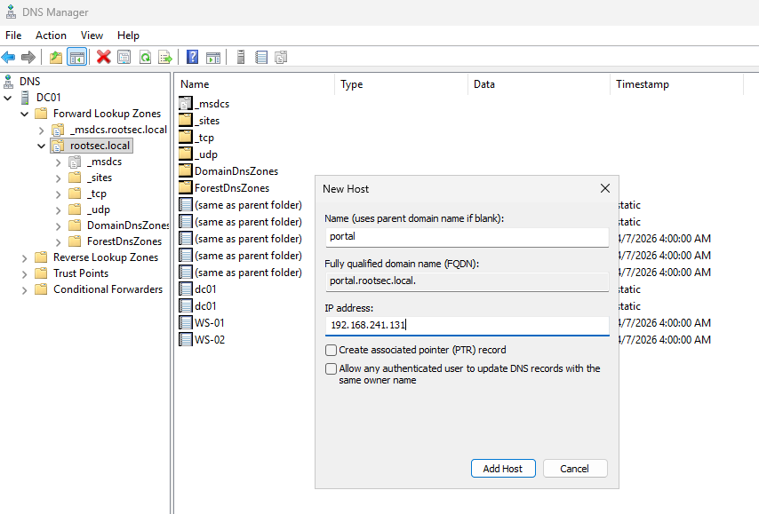
Task: Click the Name field containing portal
Action: point(467,237)
